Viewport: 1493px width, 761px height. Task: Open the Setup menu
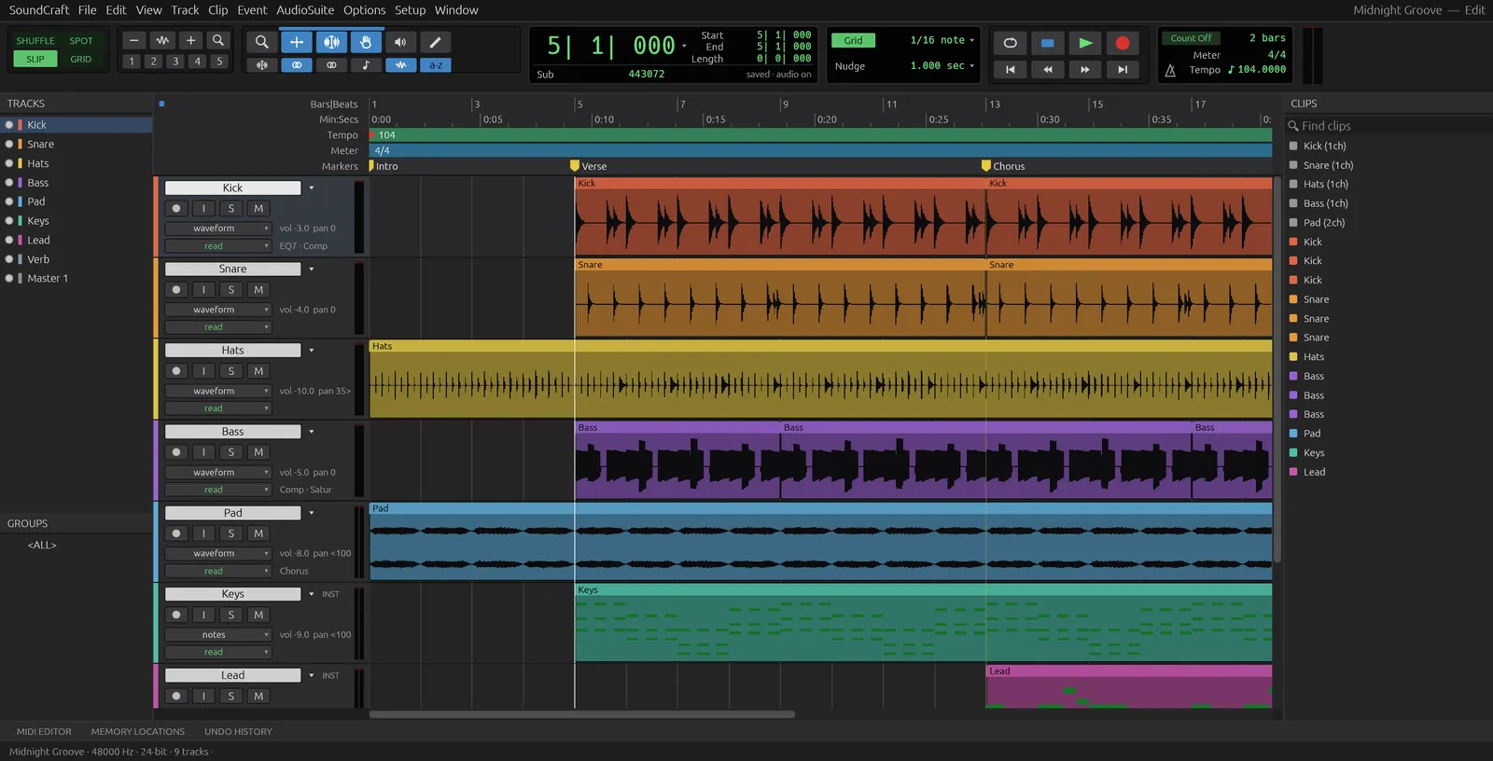pyautogui.click(x=410, y=10)
